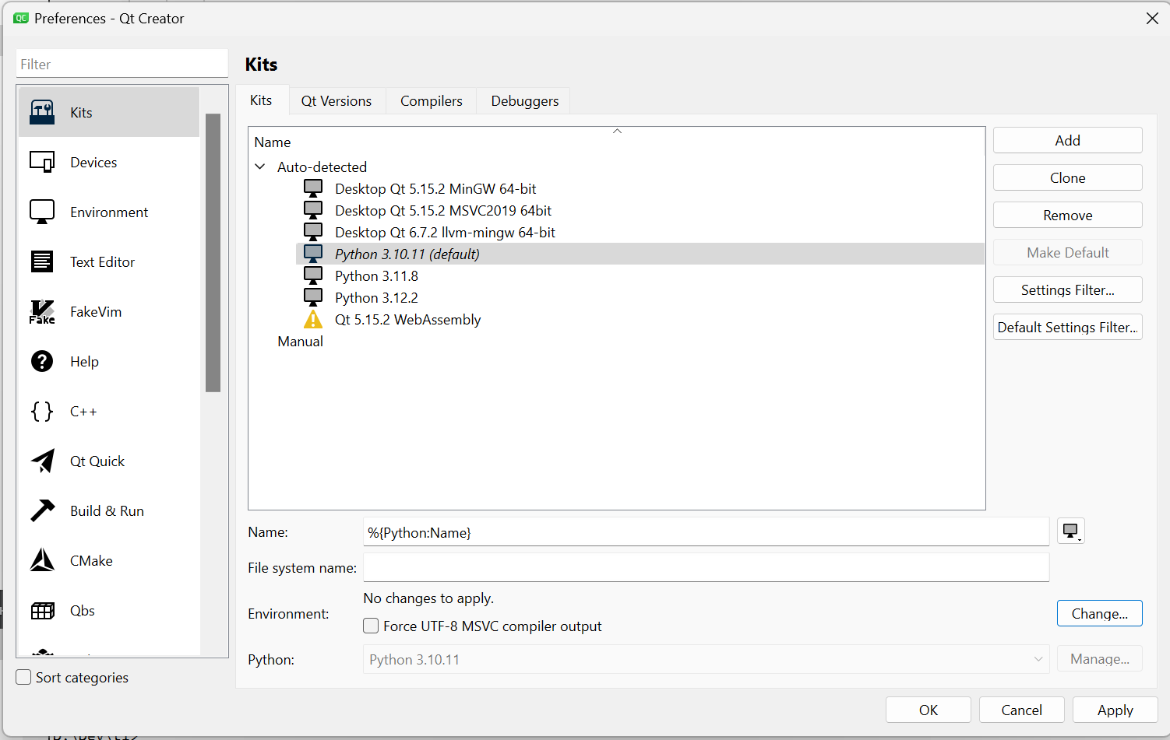The height and width of the screenshot is (740, 1170).
Task: Select the Environment settings icon
Action: 42,212
